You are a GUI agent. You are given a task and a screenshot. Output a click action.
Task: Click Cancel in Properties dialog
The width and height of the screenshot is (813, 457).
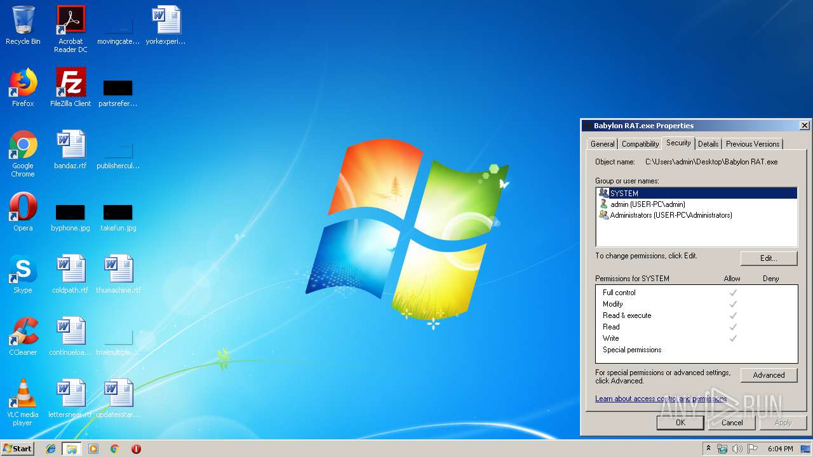tap(732, 422)
